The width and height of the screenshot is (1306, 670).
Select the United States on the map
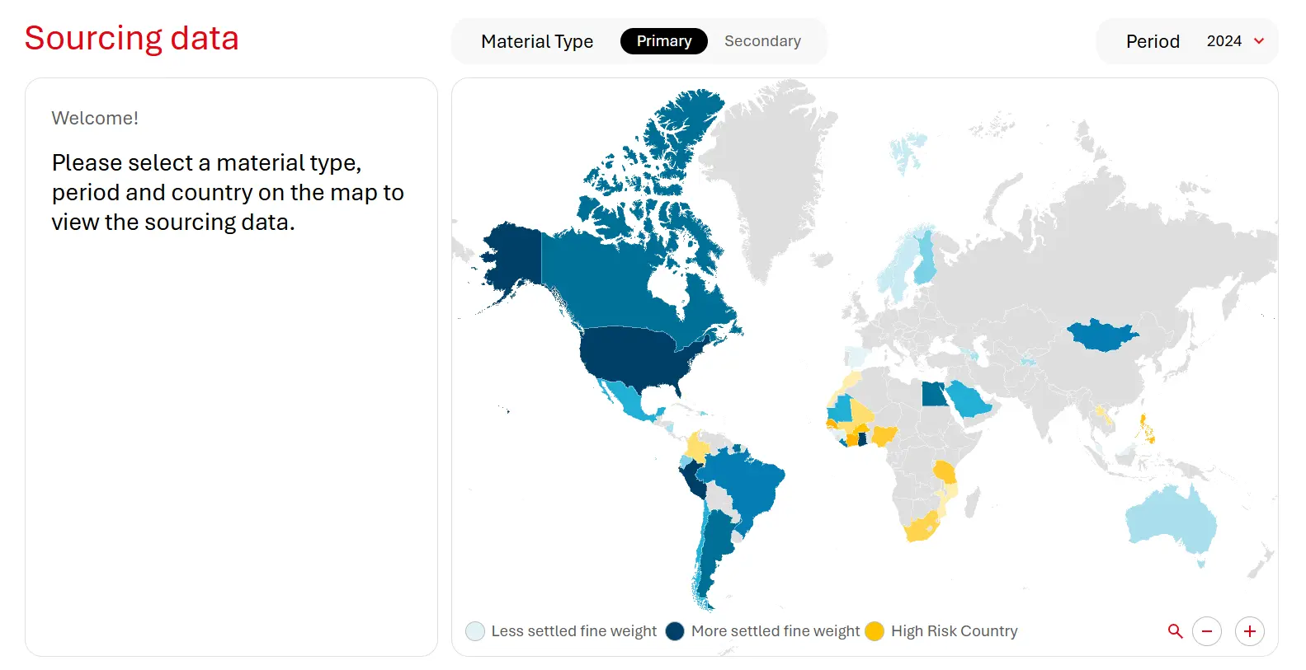tap(635, 354)
